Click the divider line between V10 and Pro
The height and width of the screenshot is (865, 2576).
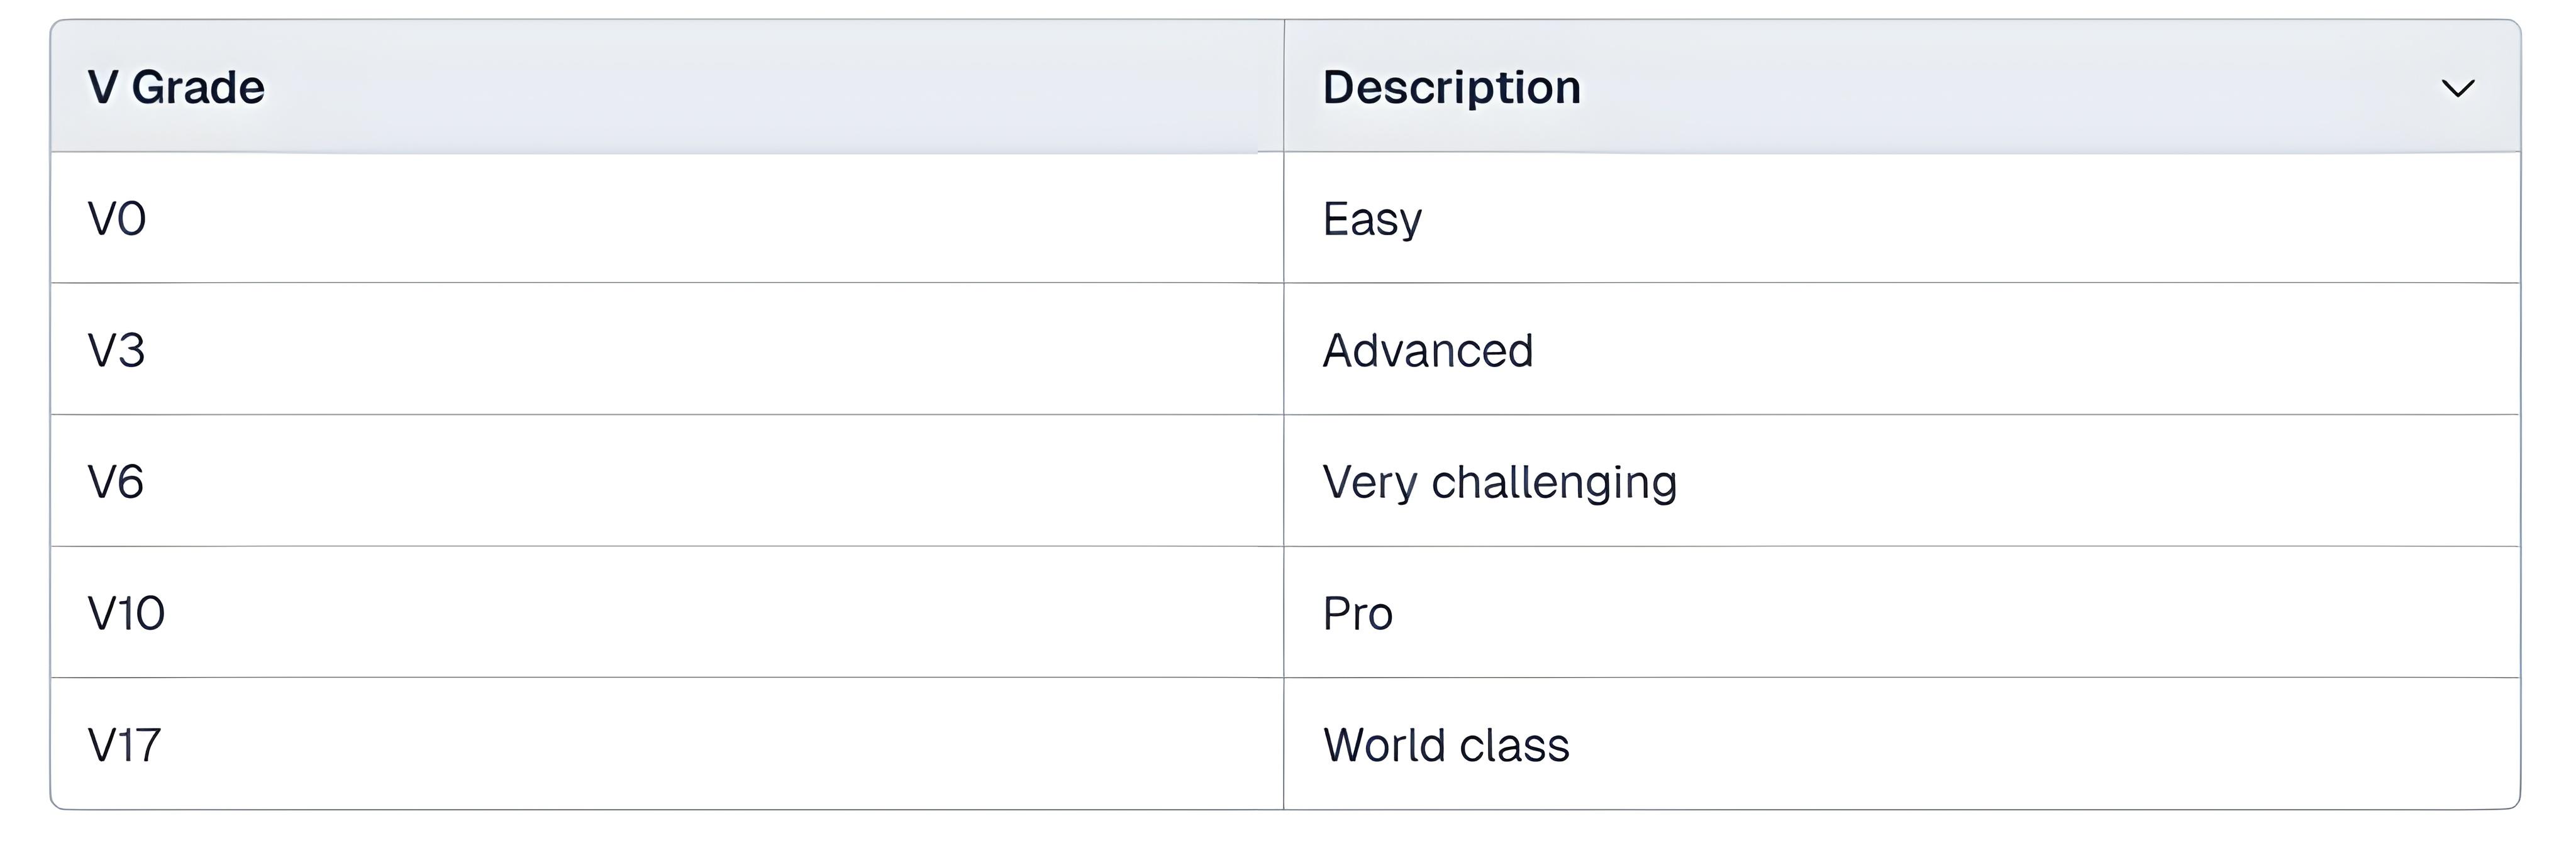[x=1284, y=613]
